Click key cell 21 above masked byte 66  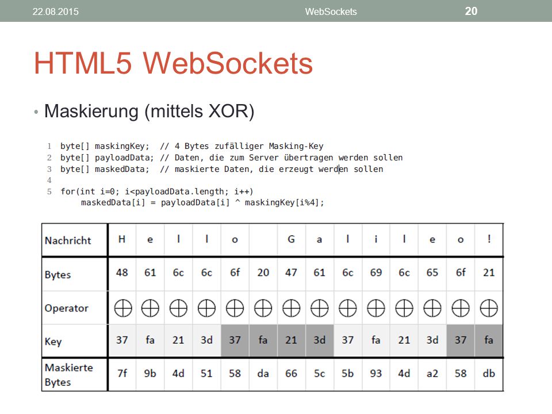pos(291,340)
